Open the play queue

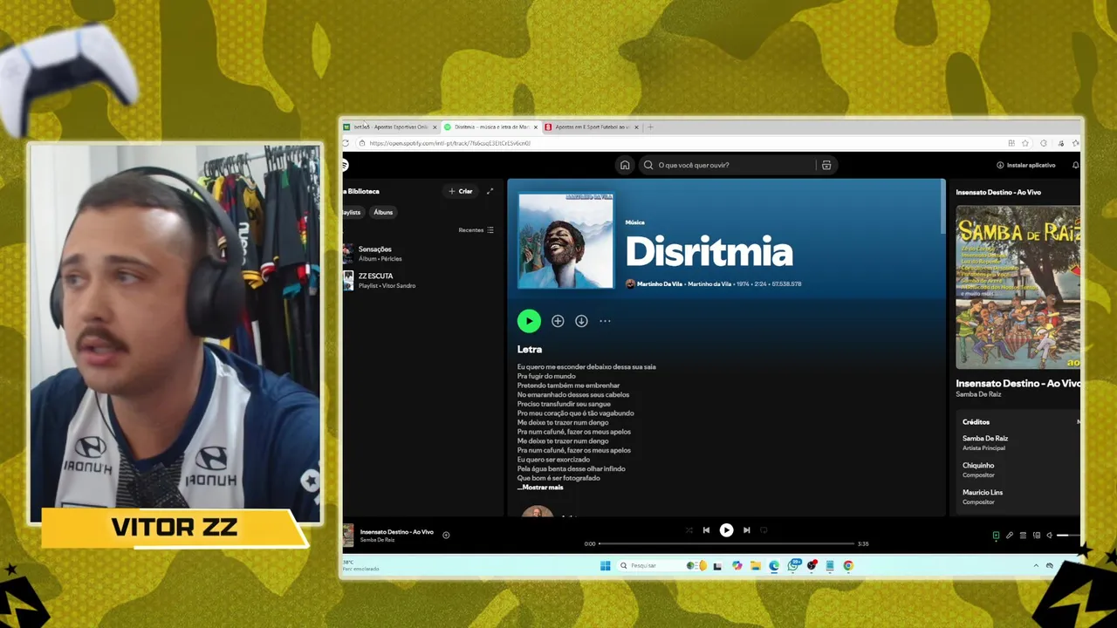[x=1023, y=536]
